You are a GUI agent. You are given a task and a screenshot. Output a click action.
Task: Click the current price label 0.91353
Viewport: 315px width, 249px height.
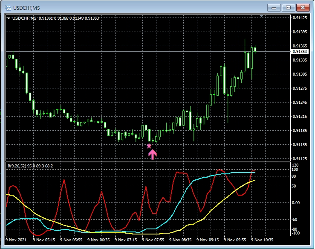[299, 52]
